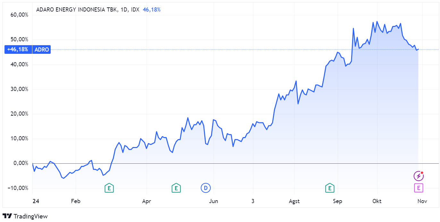
Task: Click the Agst date label
Action: (x=294, y=201)
